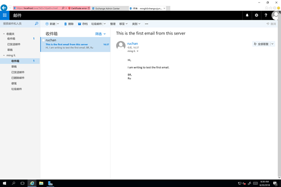Click ruchan's sender avatar picture
Viewport: 281px width, 187px height.
(x=121, y=46)
